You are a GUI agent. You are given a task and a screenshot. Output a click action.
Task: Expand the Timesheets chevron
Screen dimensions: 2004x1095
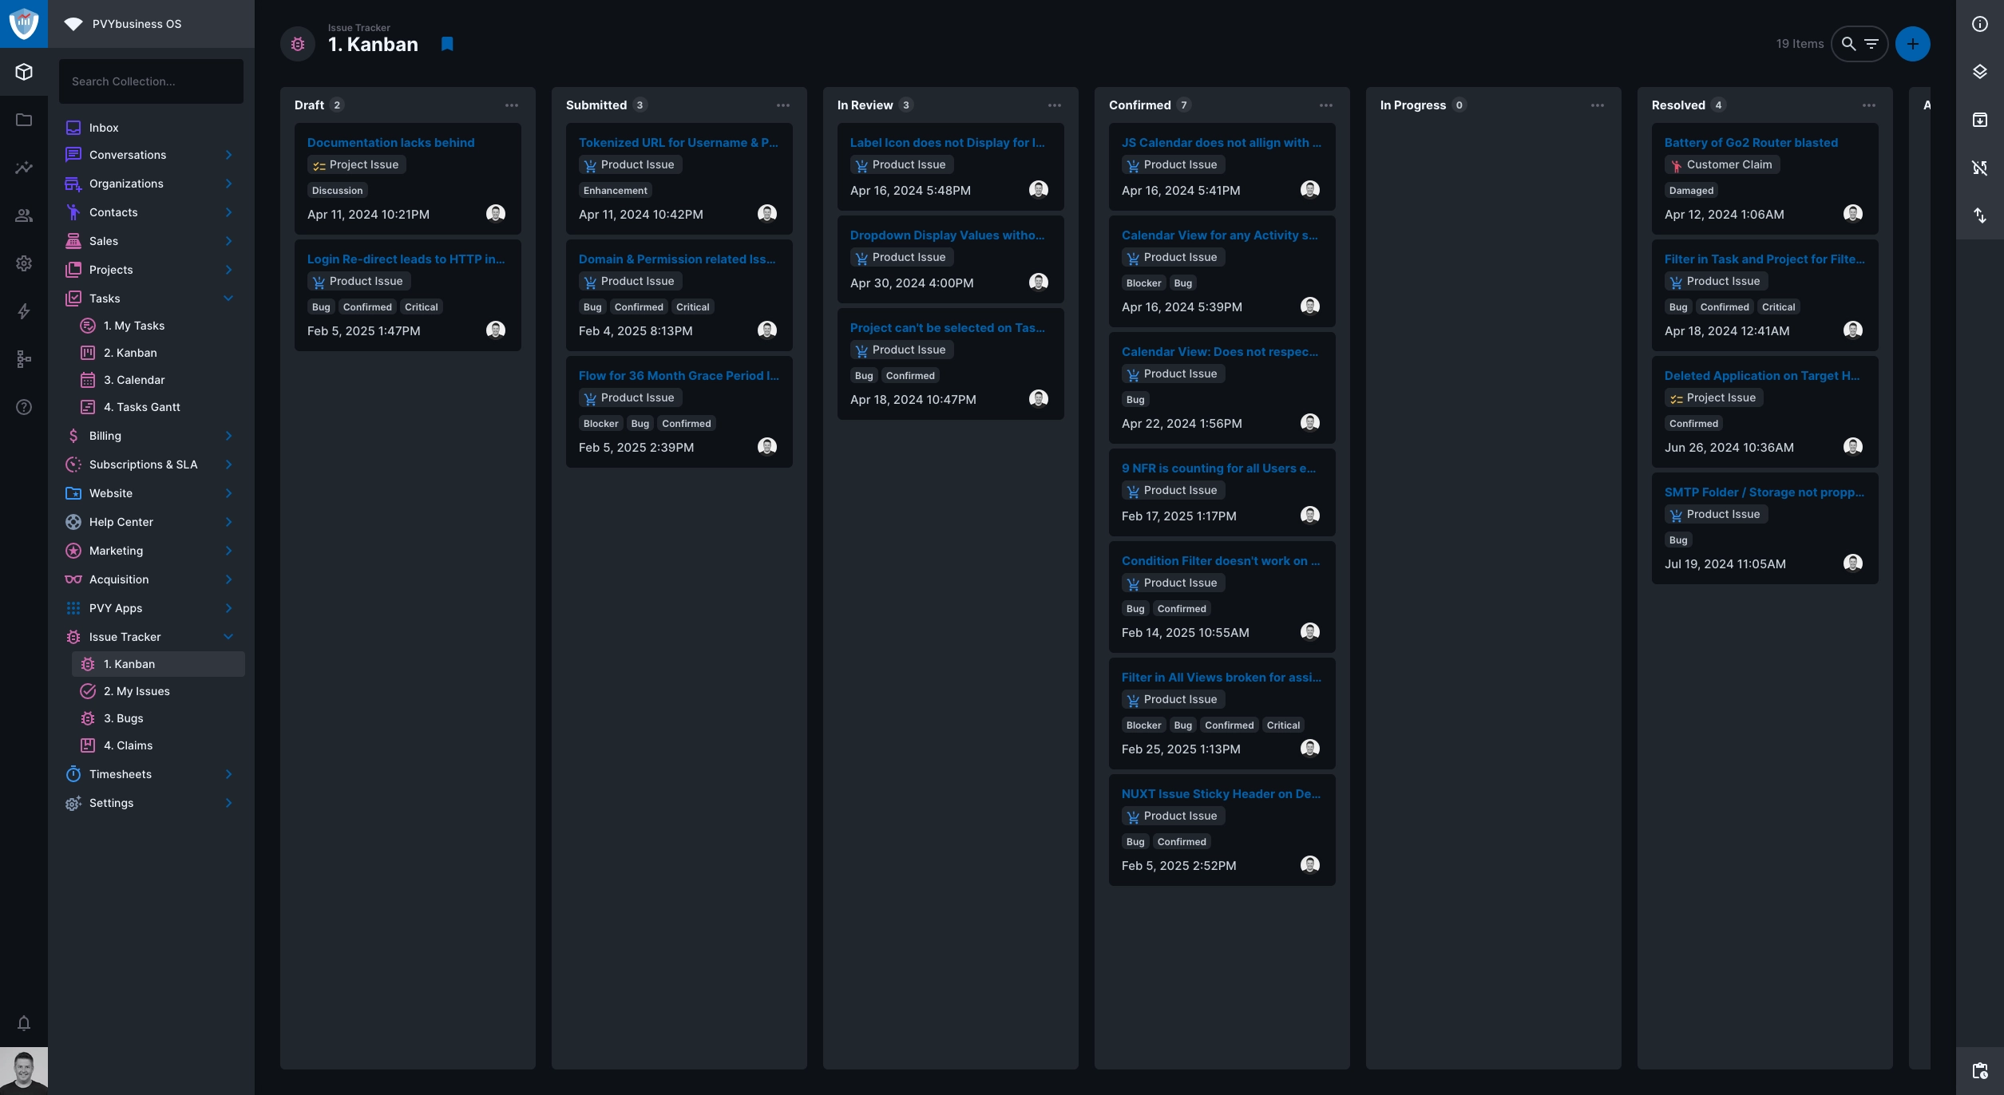(228, 774)
